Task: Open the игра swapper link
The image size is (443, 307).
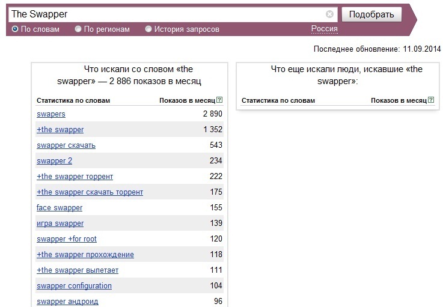Action: 60,223
